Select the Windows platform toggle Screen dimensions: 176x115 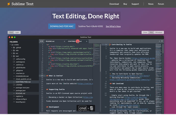click(159, 32)
